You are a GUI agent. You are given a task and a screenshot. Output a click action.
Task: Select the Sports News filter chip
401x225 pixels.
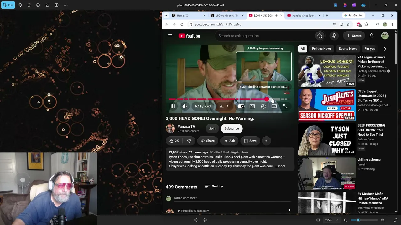[348, 49]
